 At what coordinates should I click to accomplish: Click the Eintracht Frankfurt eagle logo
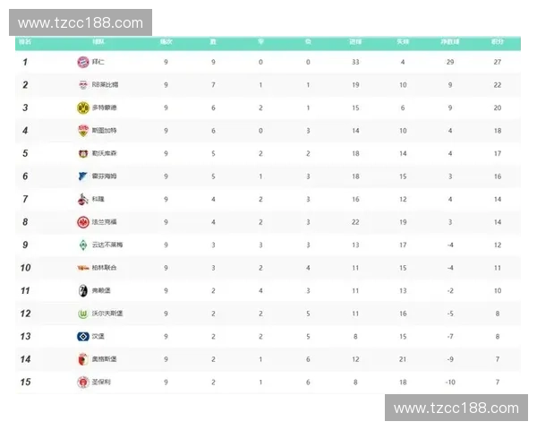pyautogui.click(x=83, y=222)
